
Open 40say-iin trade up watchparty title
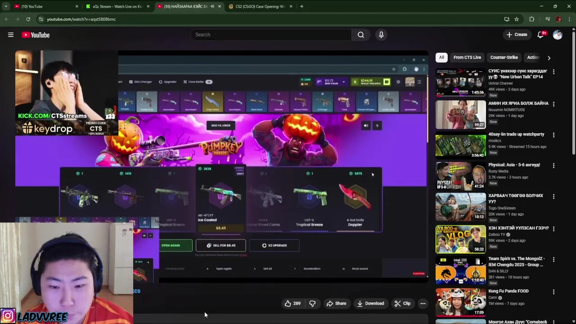(x=516, y=134)
